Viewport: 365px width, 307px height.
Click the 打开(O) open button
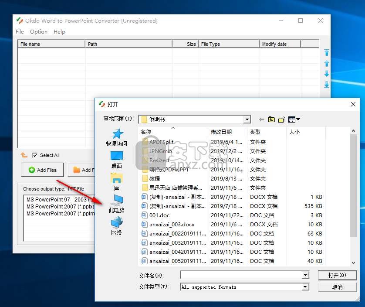coord(337,275)
